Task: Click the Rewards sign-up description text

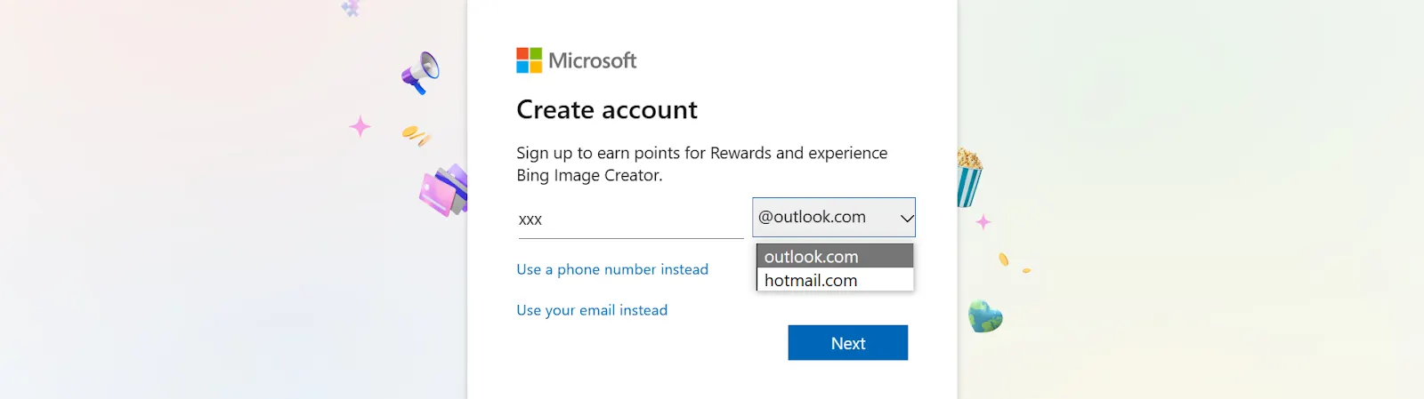Action: point(701,164)
